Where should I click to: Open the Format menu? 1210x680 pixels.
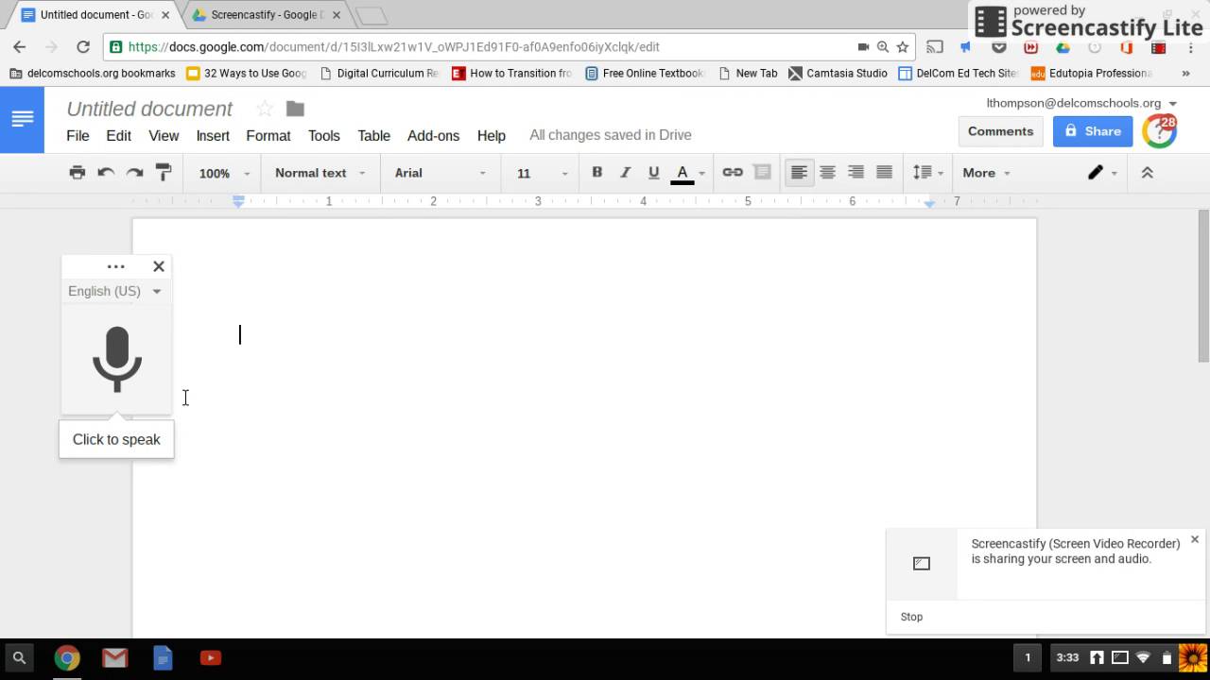click(268, 135)
